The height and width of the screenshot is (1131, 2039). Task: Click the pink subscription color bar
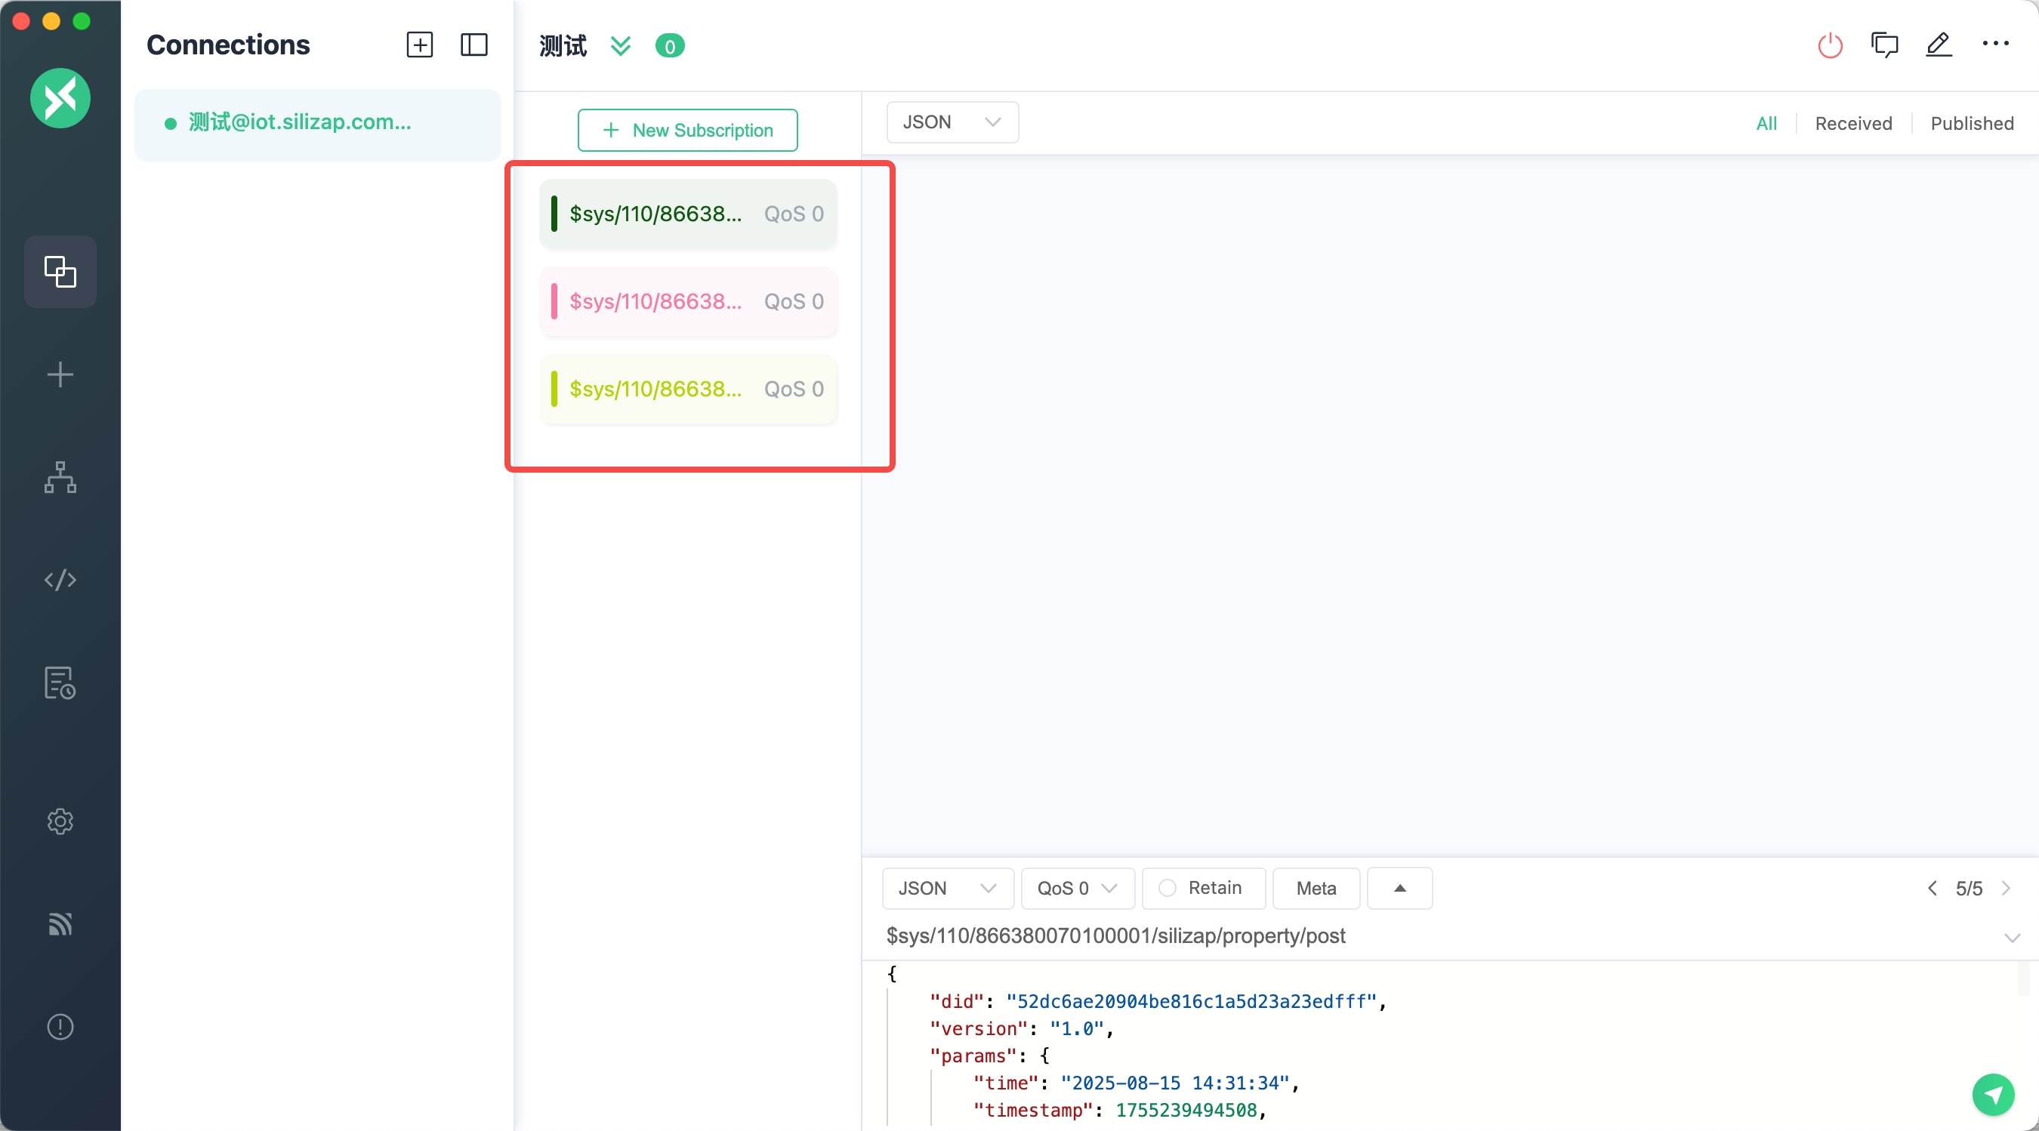pyautogui.click(x=554, y=301)
